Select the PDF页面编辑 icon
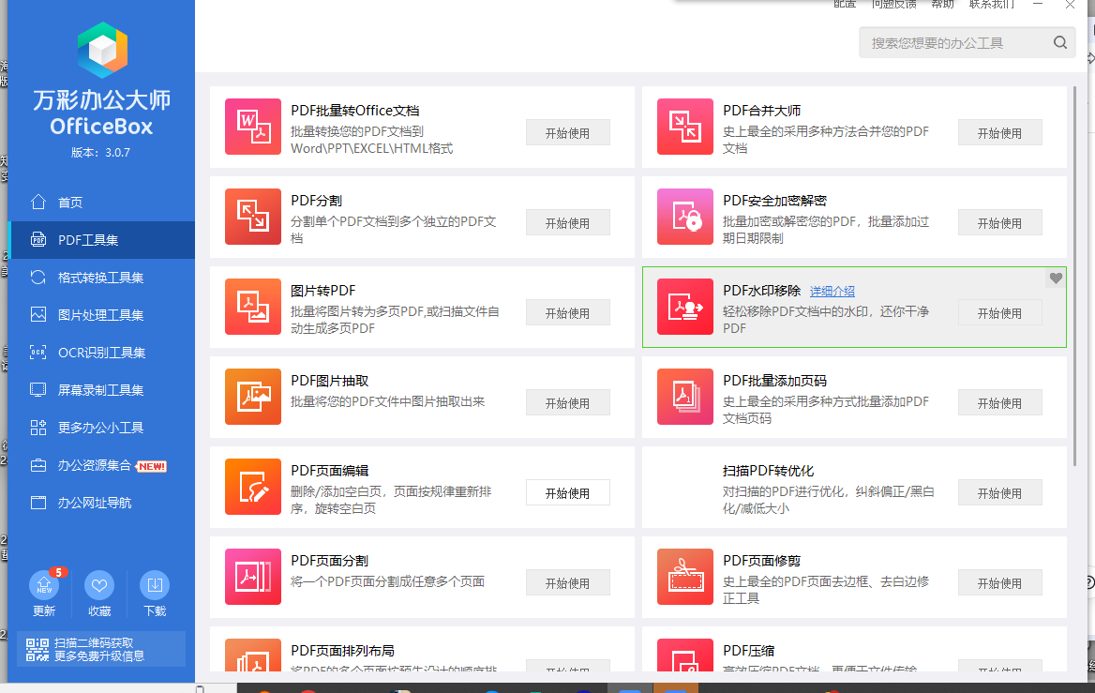Image resolution: width=1095 pixels, height=693 pixels. pos(253,487)
